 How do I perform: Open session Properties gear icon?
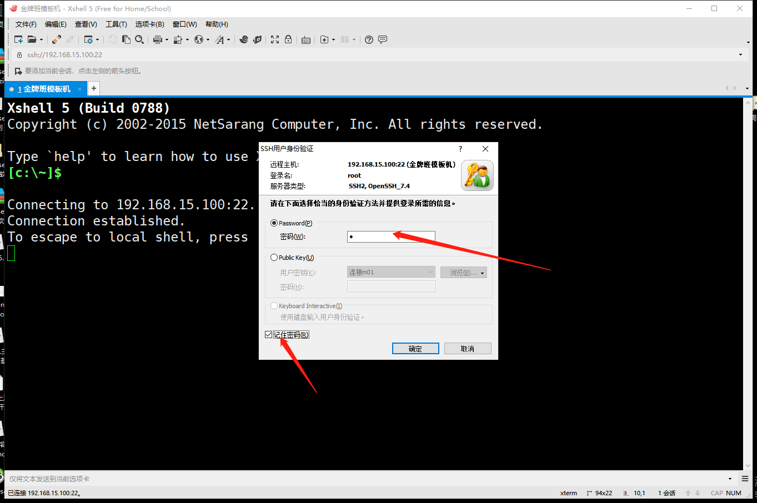(x=88, y=39)
